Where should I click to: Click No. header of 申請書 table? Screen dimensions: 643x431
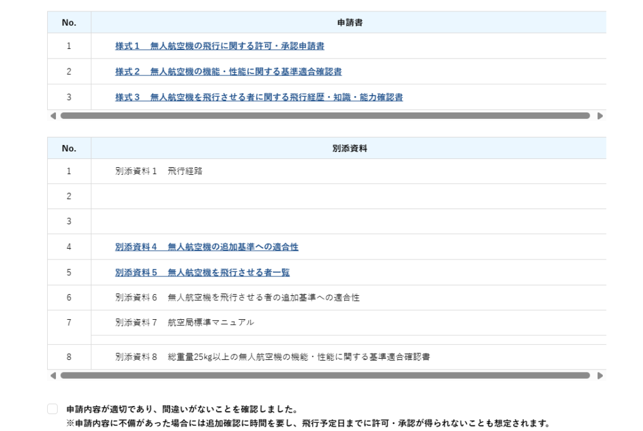(x=69, y=23)
